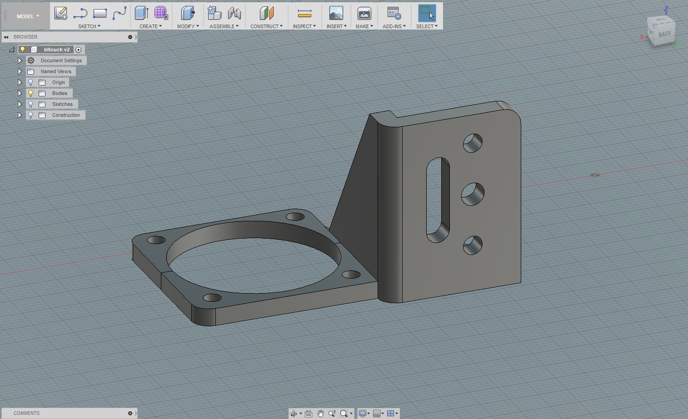Image resolution: width=688 pixels, height=419 pixels.
Task: Expand the Origin folder arrow
Action: pyautogui.click(x=20, y=82)
